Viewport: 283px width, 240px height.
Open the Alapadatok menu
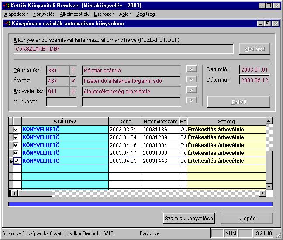click(x=16, y=14)
